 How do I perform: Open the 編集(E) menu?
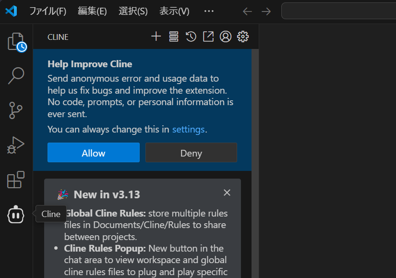tap(92, 11)
